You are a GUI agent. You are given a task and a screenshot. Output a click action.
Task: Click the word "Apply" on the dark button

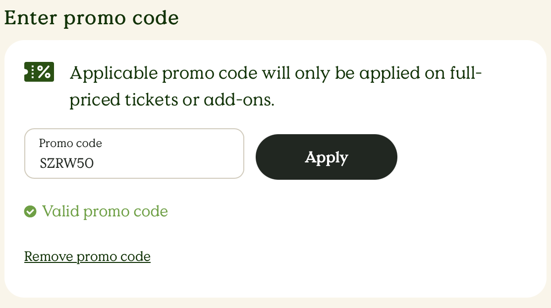coord(327,157)
